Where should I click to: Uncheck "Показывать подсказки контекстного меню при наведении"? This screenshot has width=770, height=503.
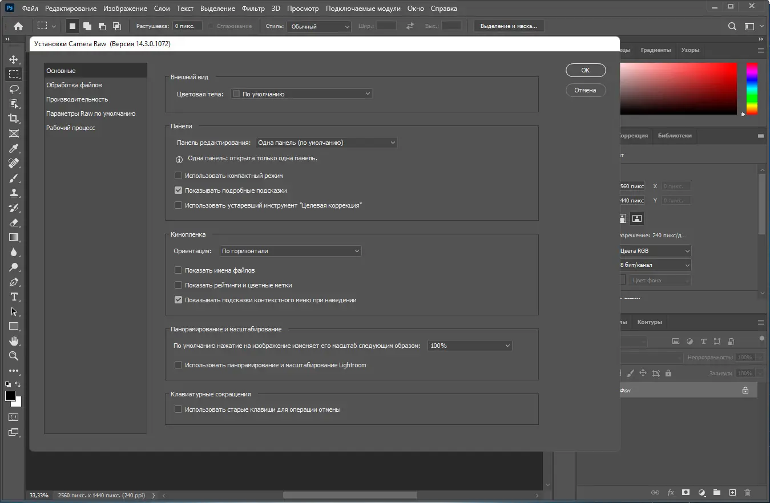(179, 300)
